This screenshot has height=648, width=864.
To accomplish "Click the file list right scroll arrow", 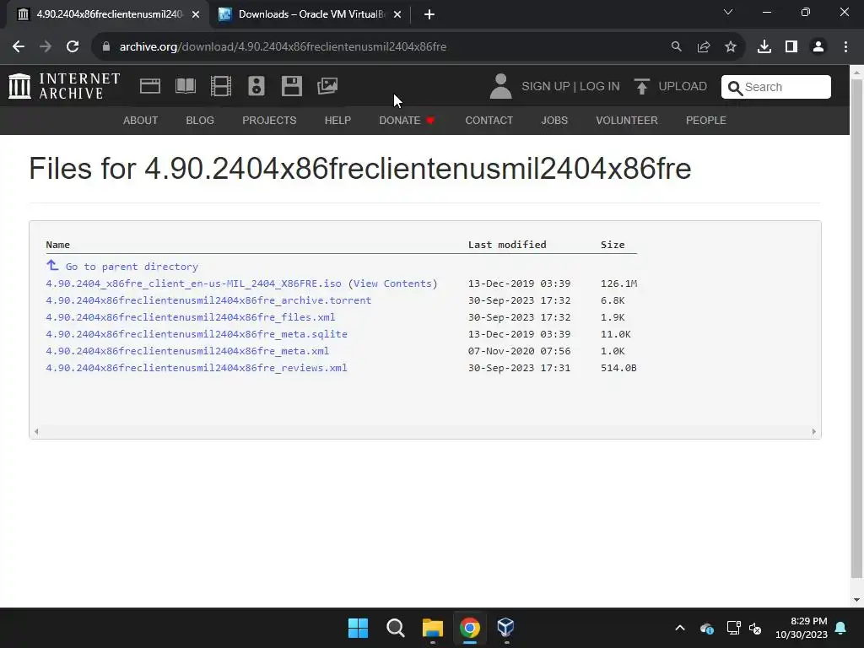I will point(814,431).
